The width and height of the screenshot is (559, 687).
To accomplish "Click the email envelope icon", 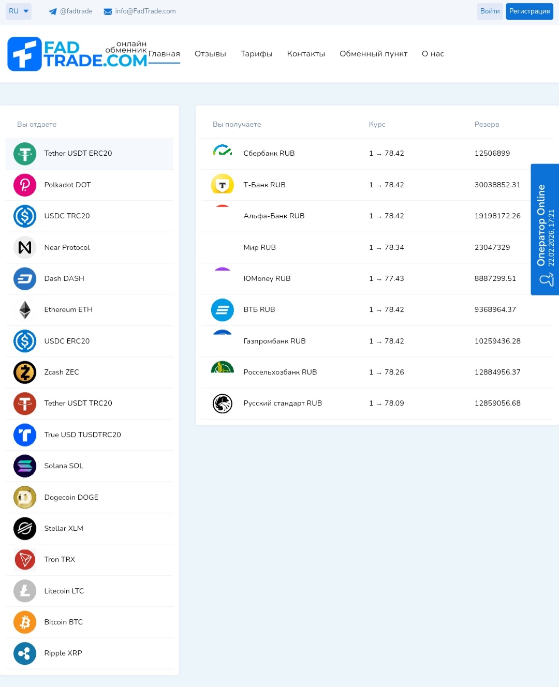I will 108,11.
